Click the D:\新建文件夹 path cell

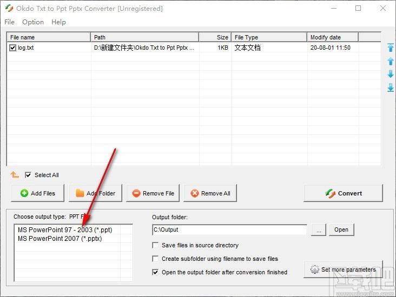click(x=144, y=48)
